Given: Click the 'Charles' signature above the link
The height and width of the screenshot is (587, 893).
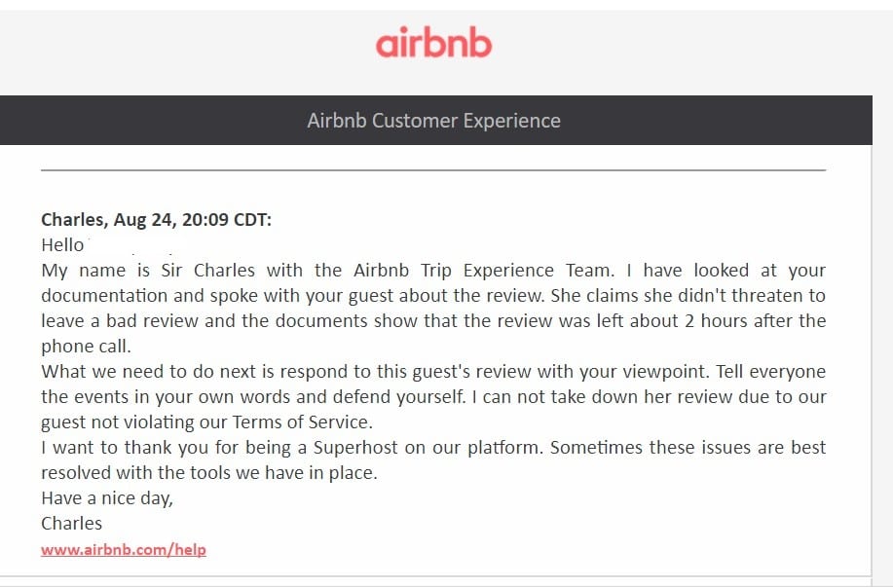Looking at the screenshot, I should (x=72, y=523).
